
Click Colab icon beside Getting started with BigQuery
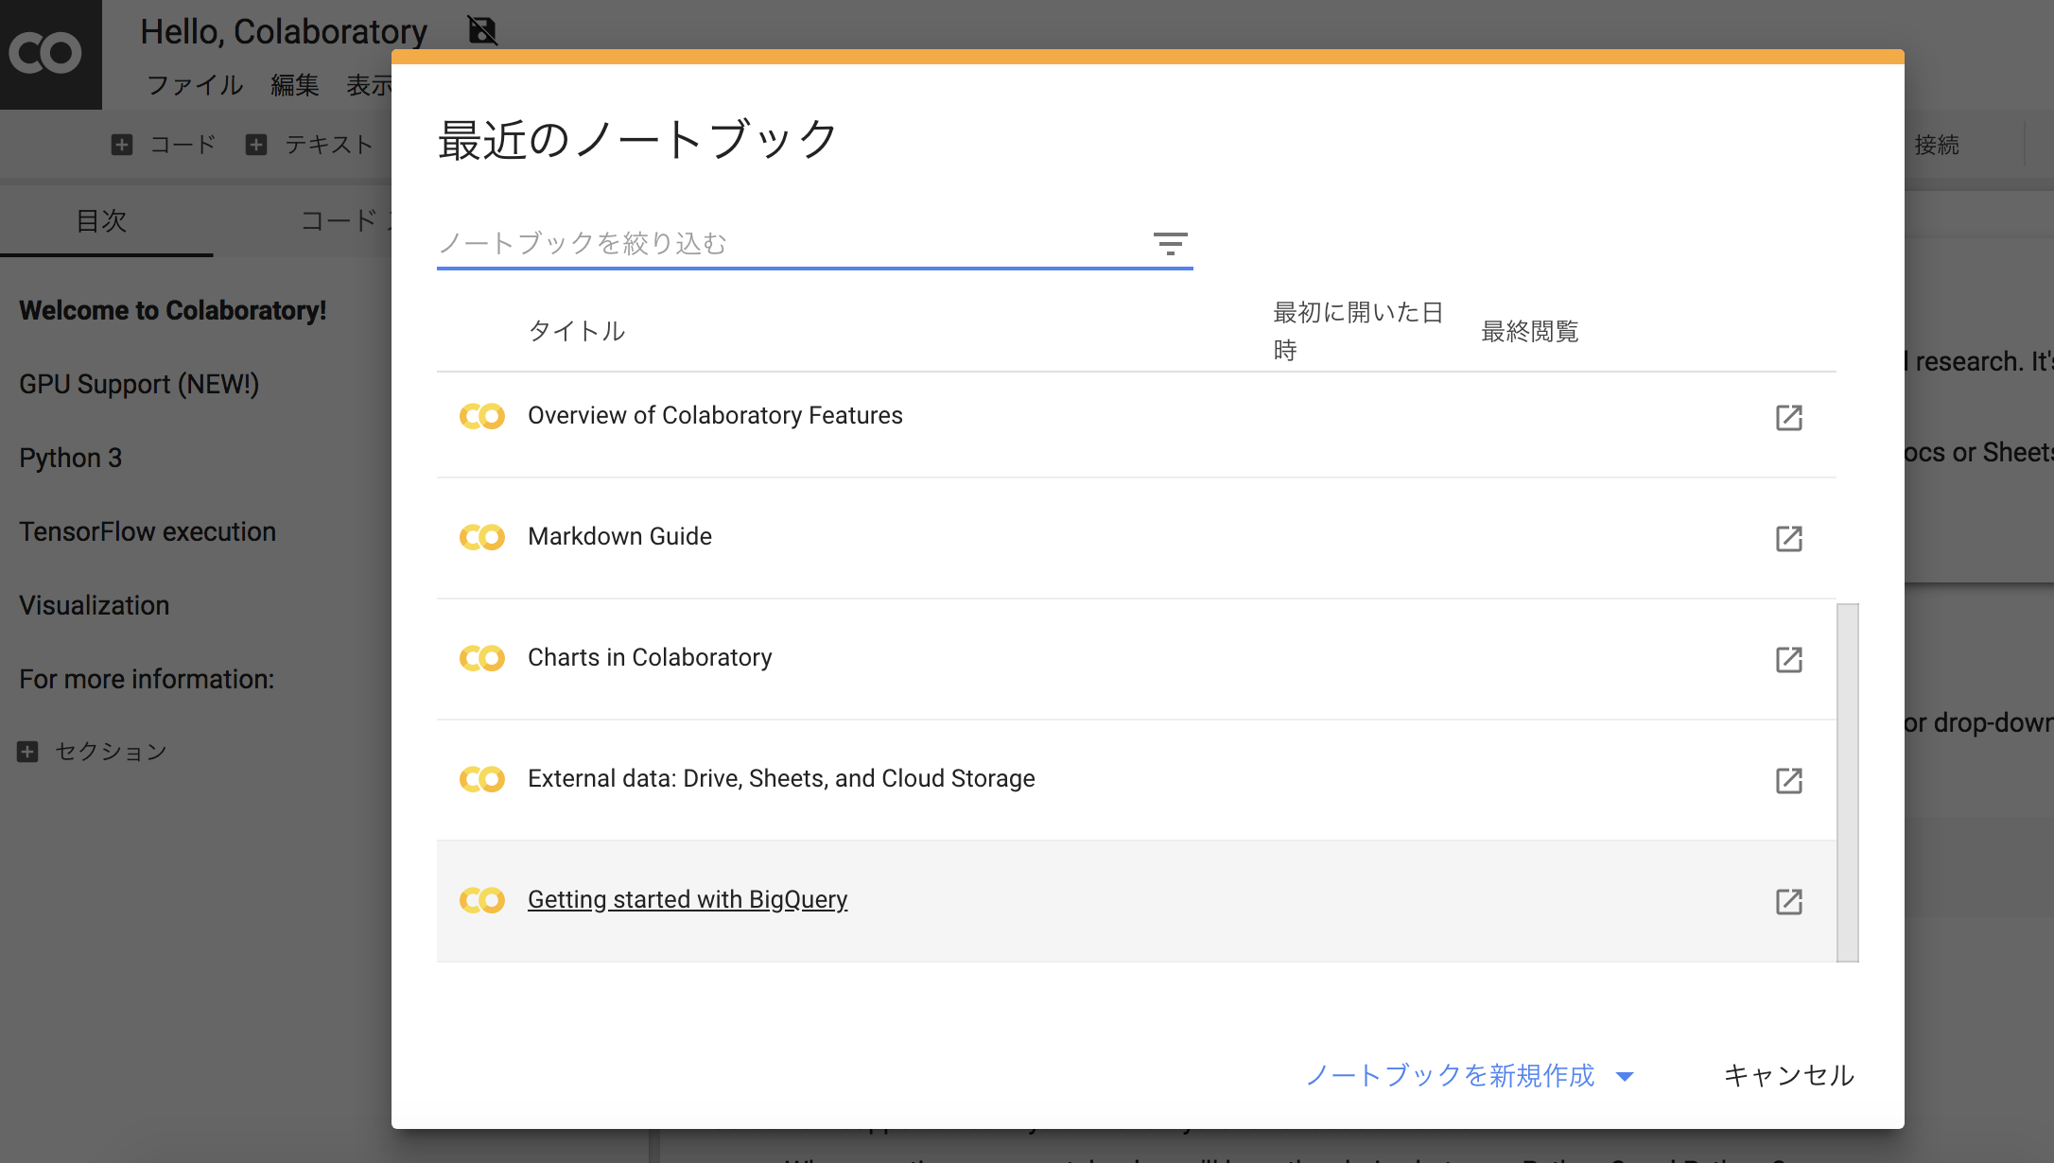click(482, 900)
